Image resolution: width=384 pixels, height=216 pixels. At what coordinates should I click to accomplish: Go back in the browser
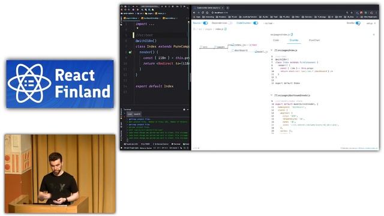(x=194, y=13)
